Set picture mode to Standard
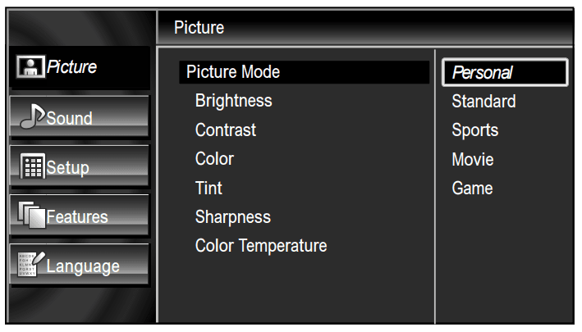The height and width of the screenshot is (332, 582). [x=483, y=102]
